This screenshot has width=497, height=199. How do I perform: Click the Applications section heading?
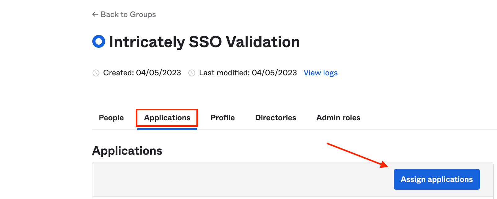point(127,151)
